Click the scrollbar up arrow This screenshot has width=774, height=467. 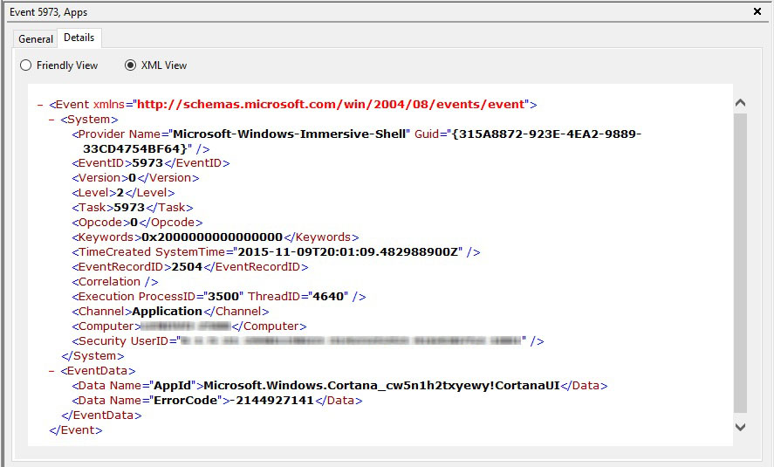(740, 103)
